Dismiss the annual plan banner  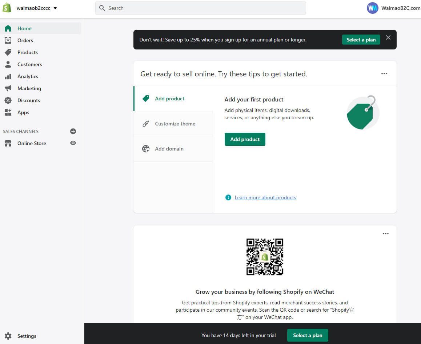[x=388, y=37]
